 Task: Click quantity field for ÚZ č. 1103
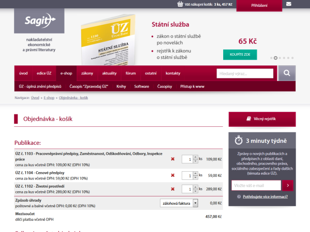tap(187, 159)
